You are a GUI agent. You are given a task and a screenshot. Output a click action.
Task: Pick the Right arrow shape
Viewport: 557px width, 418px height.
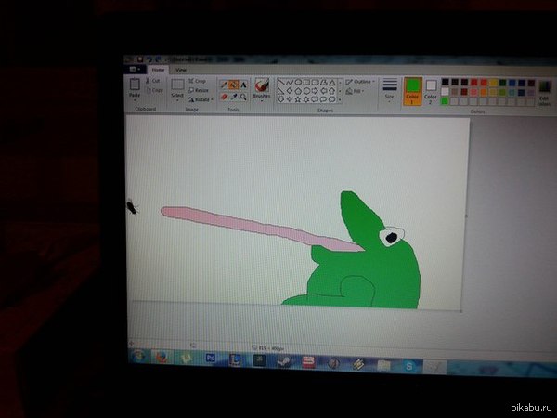point(315,91)
